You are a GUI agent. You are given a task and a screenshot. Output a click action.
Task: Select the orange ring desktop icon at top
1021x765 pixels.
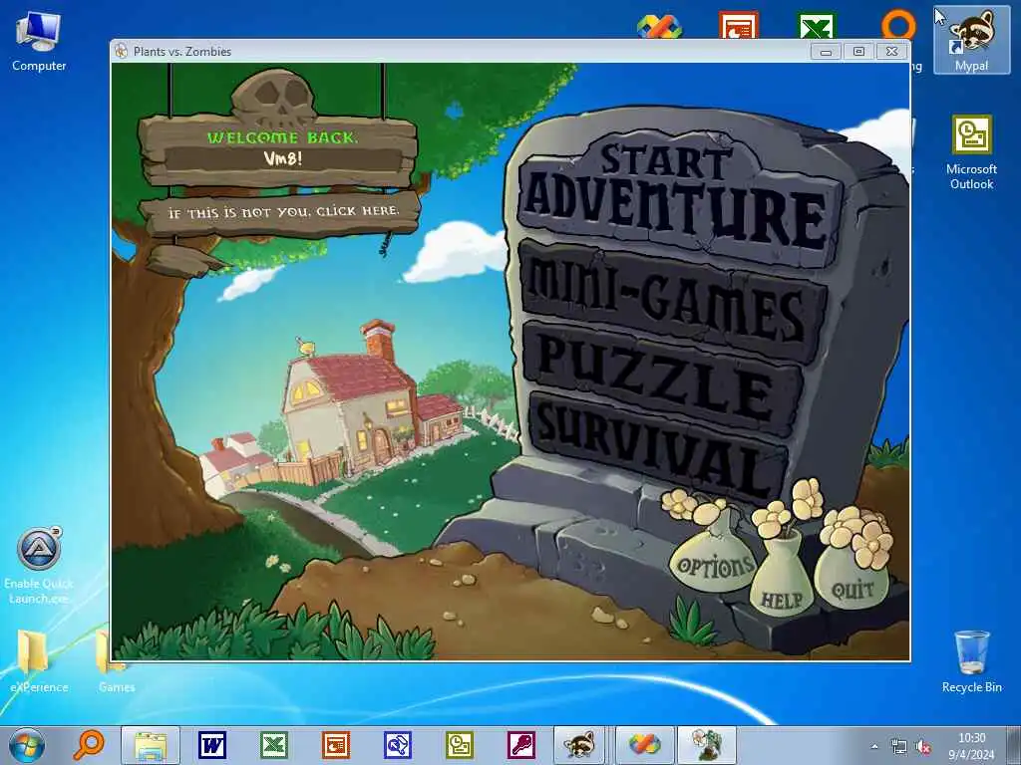click(898, 24)
